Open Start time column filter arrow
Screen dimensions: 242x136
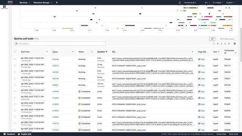(47, 52)
